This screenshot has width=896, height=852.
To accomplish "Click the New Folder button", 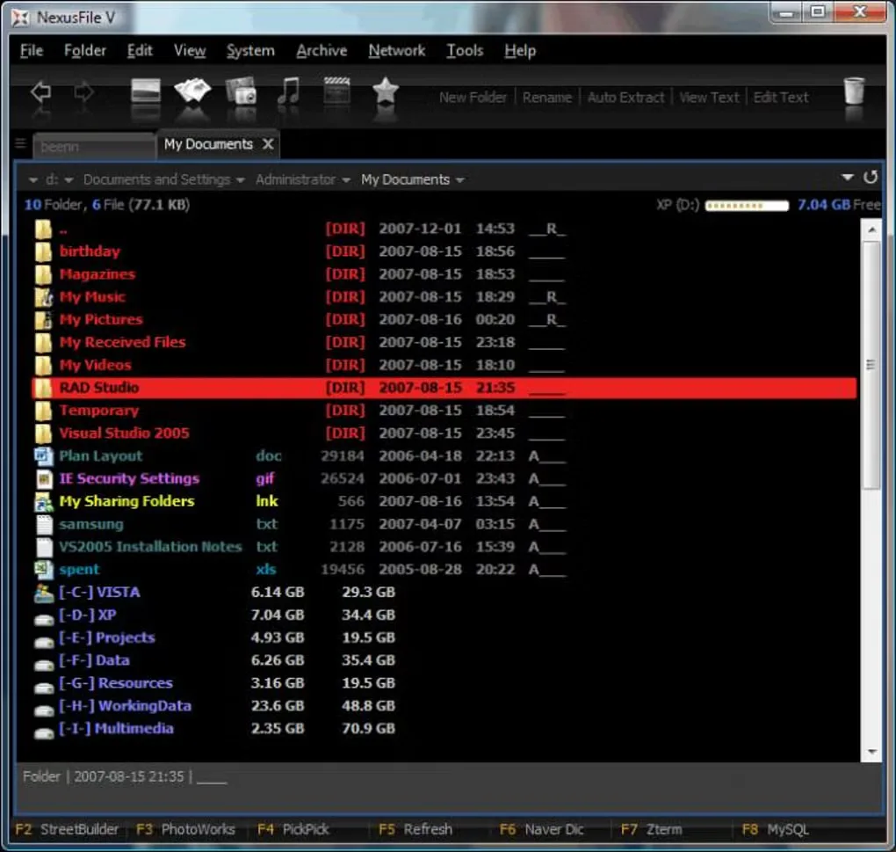I will point(473,98).
